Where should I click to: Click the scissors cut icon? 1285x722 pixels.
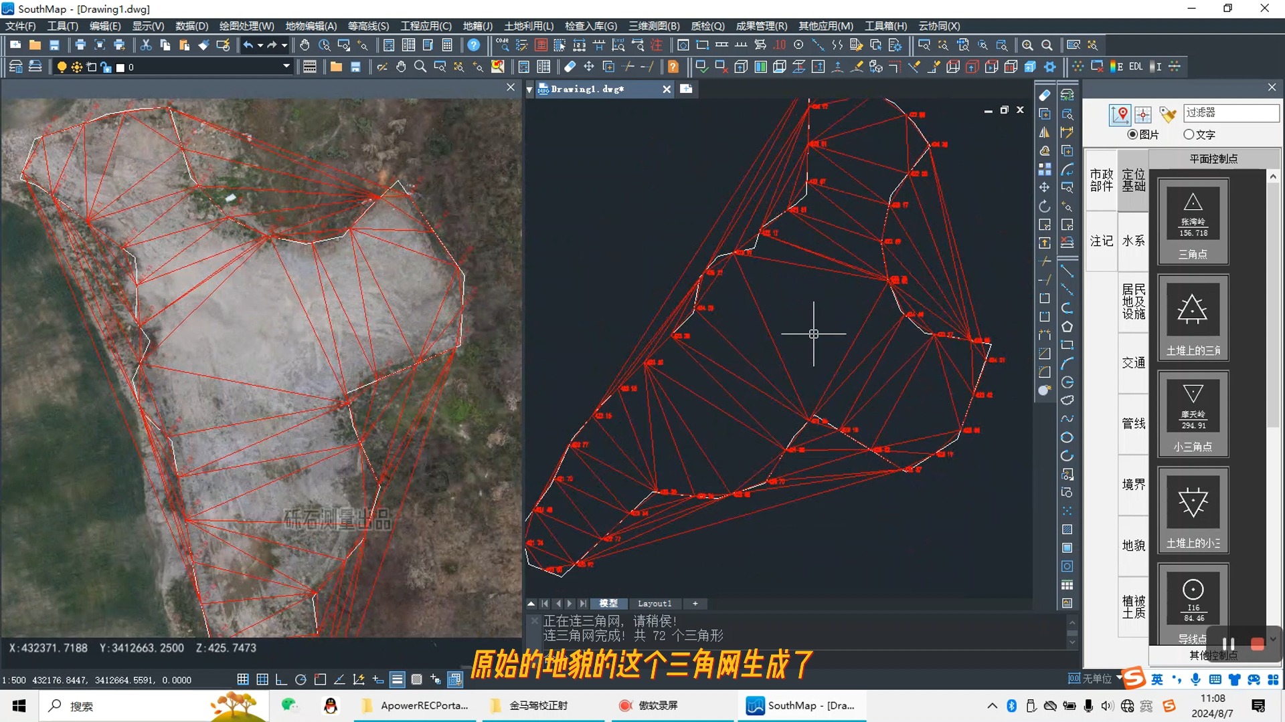click(x=145, y=45)
